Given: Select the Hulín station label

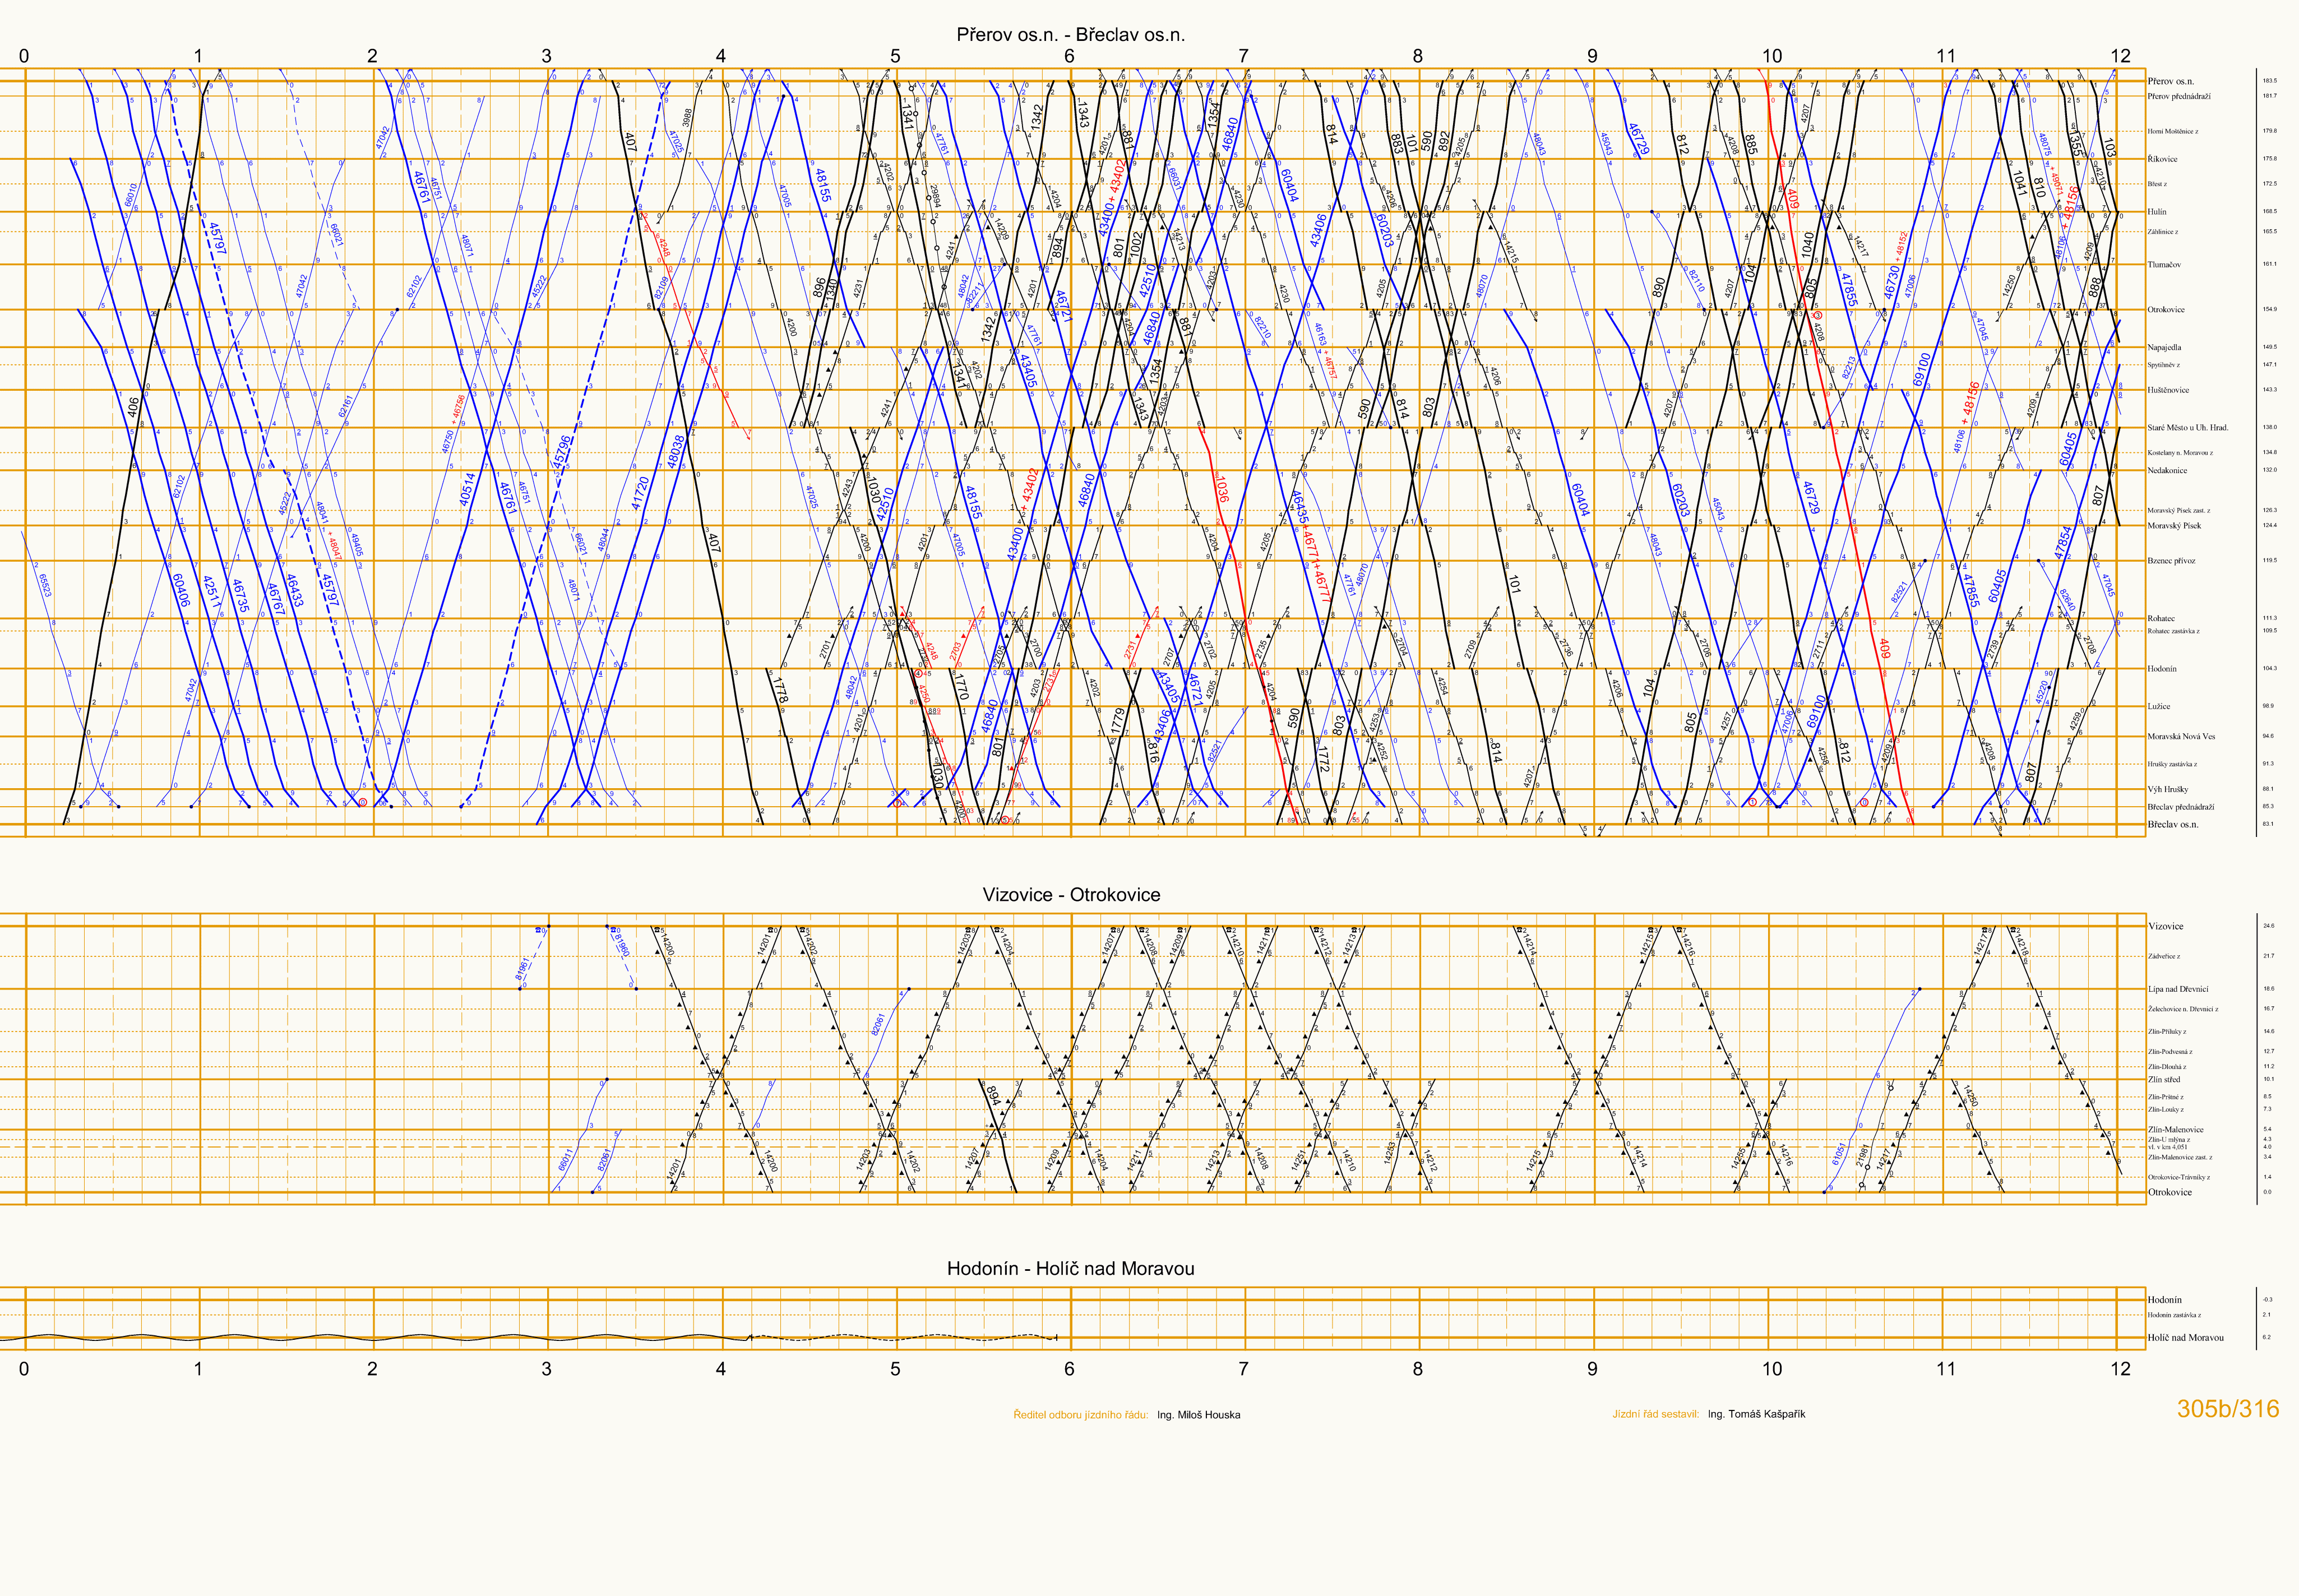Looking at the screenshot, I should click(x=2157, y=212).
